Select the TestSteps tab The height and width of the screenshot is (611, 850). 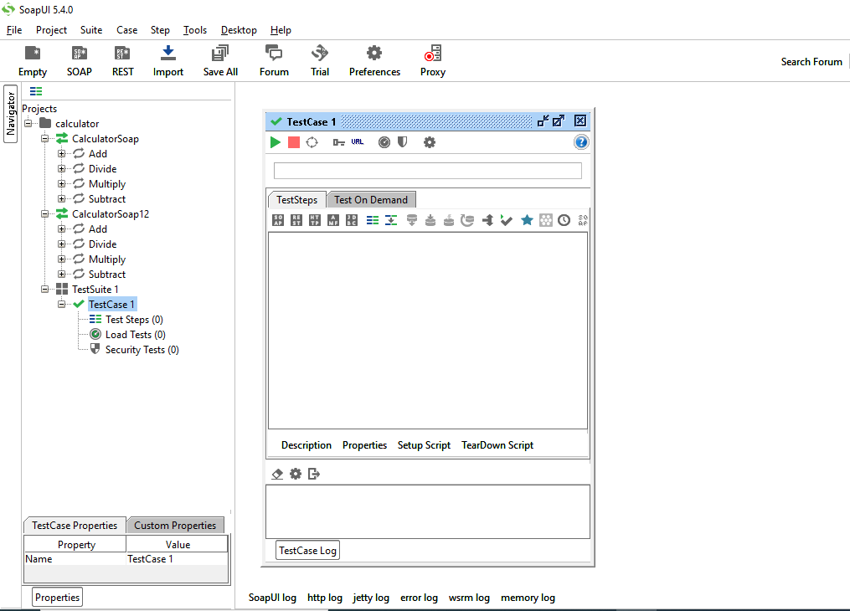[x=297, y=200]
